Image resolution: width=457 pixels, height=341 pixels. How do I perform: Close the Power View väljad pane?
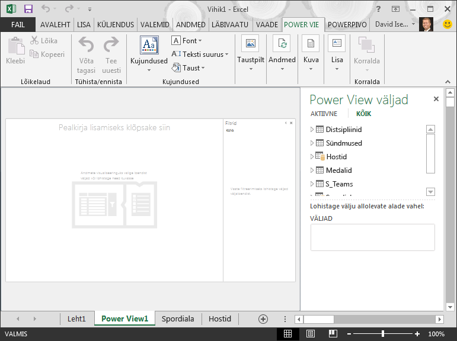click(x=436, y=99)
